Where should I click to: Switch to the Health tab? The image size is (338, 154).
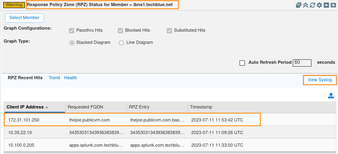(x=71, y=78)
